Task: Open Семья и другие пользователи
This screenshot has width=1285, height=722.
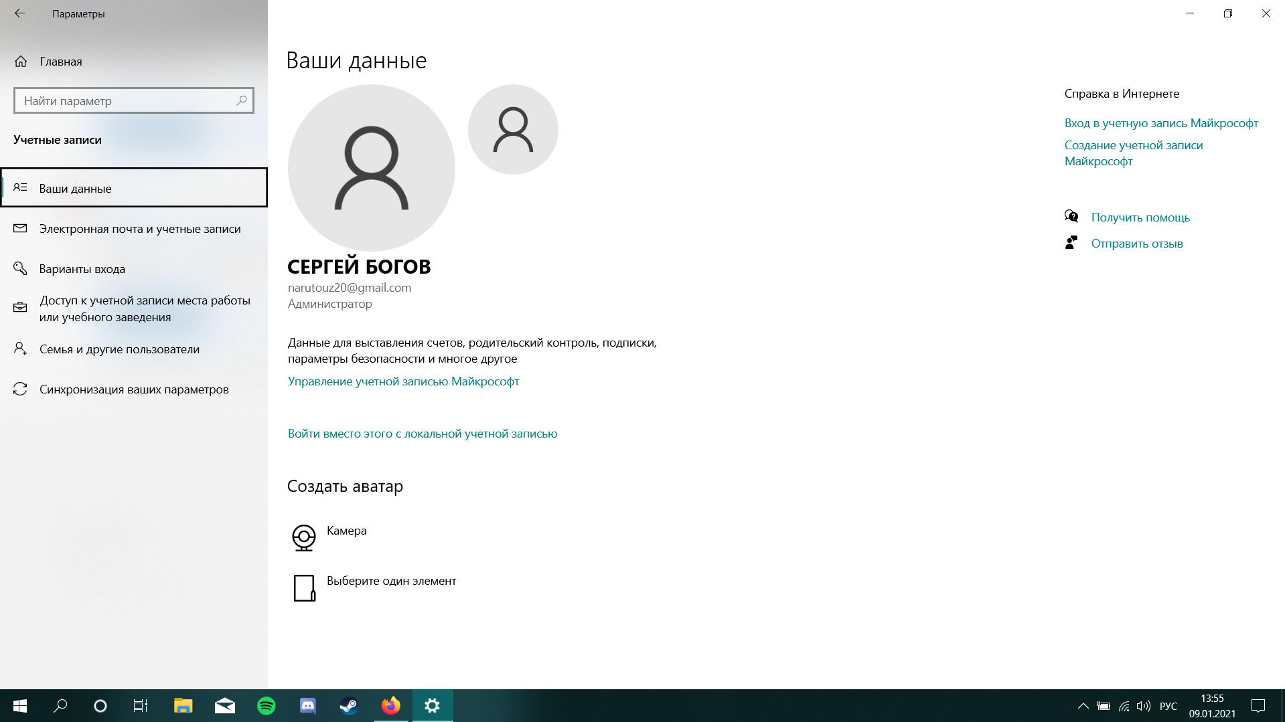Action: coord(134,349)
